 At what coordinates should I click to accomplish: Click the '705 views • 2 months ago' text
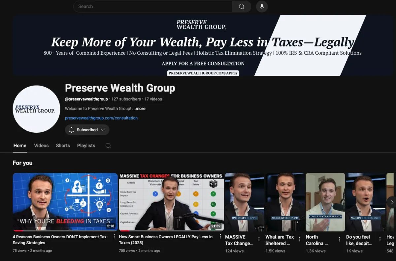pyautogui.click(x=140, y=251)
